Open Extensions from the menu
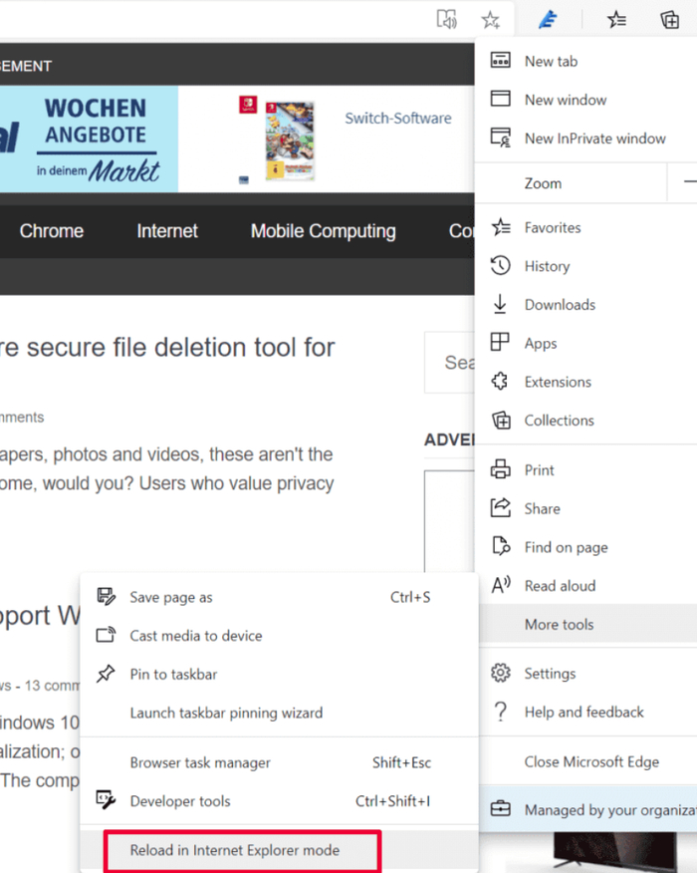Image resolution: width=697 pixels, height=873 pixels. (x=558, y=382)
